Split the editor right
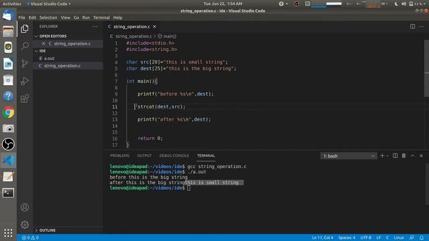The height and width of the screenshot is (241, 429). click(412, 27)
